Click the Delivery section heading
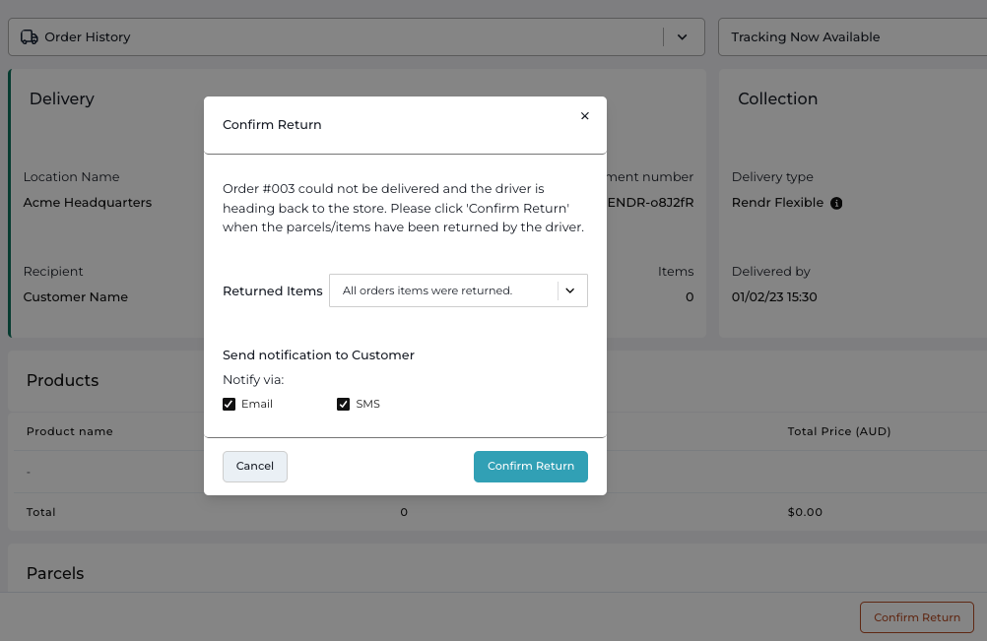 [62, 98]
